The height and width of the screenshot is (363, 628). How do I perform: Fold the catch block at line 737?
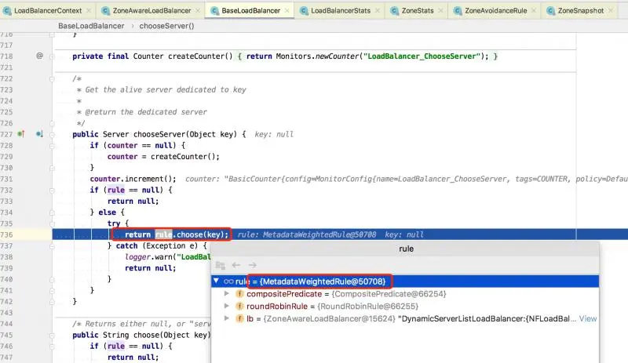tap(52, 246)
